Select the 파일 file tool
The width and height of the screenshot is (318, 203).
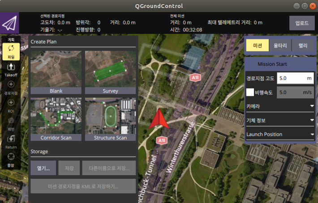pos(11,52)
